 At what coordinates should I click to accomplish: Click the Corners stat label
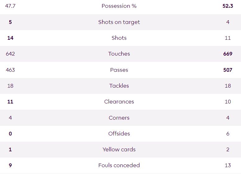click(x=119, y=118)
